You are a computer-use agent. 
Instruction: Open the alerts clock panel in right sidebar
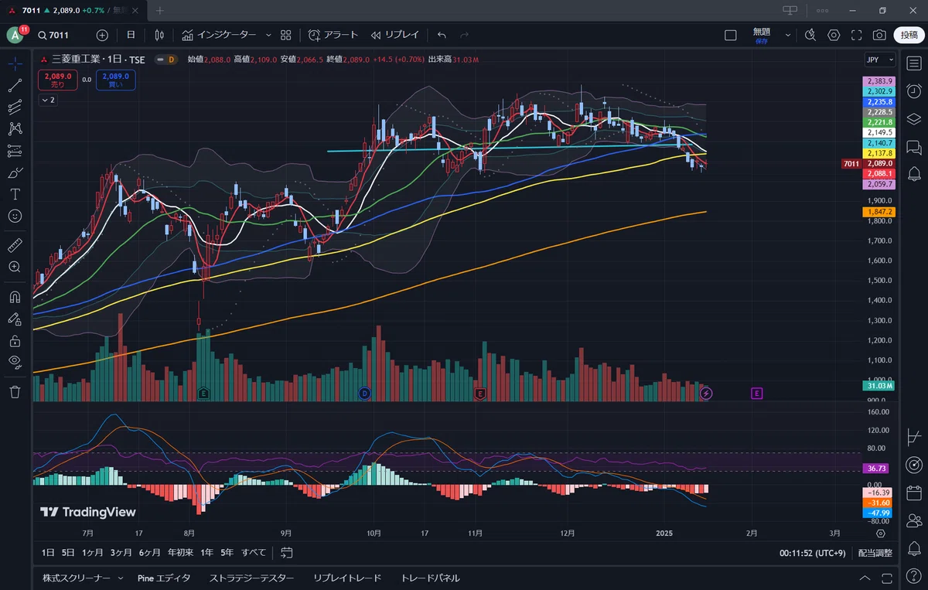pyautogui.click(x=913, y=91)
